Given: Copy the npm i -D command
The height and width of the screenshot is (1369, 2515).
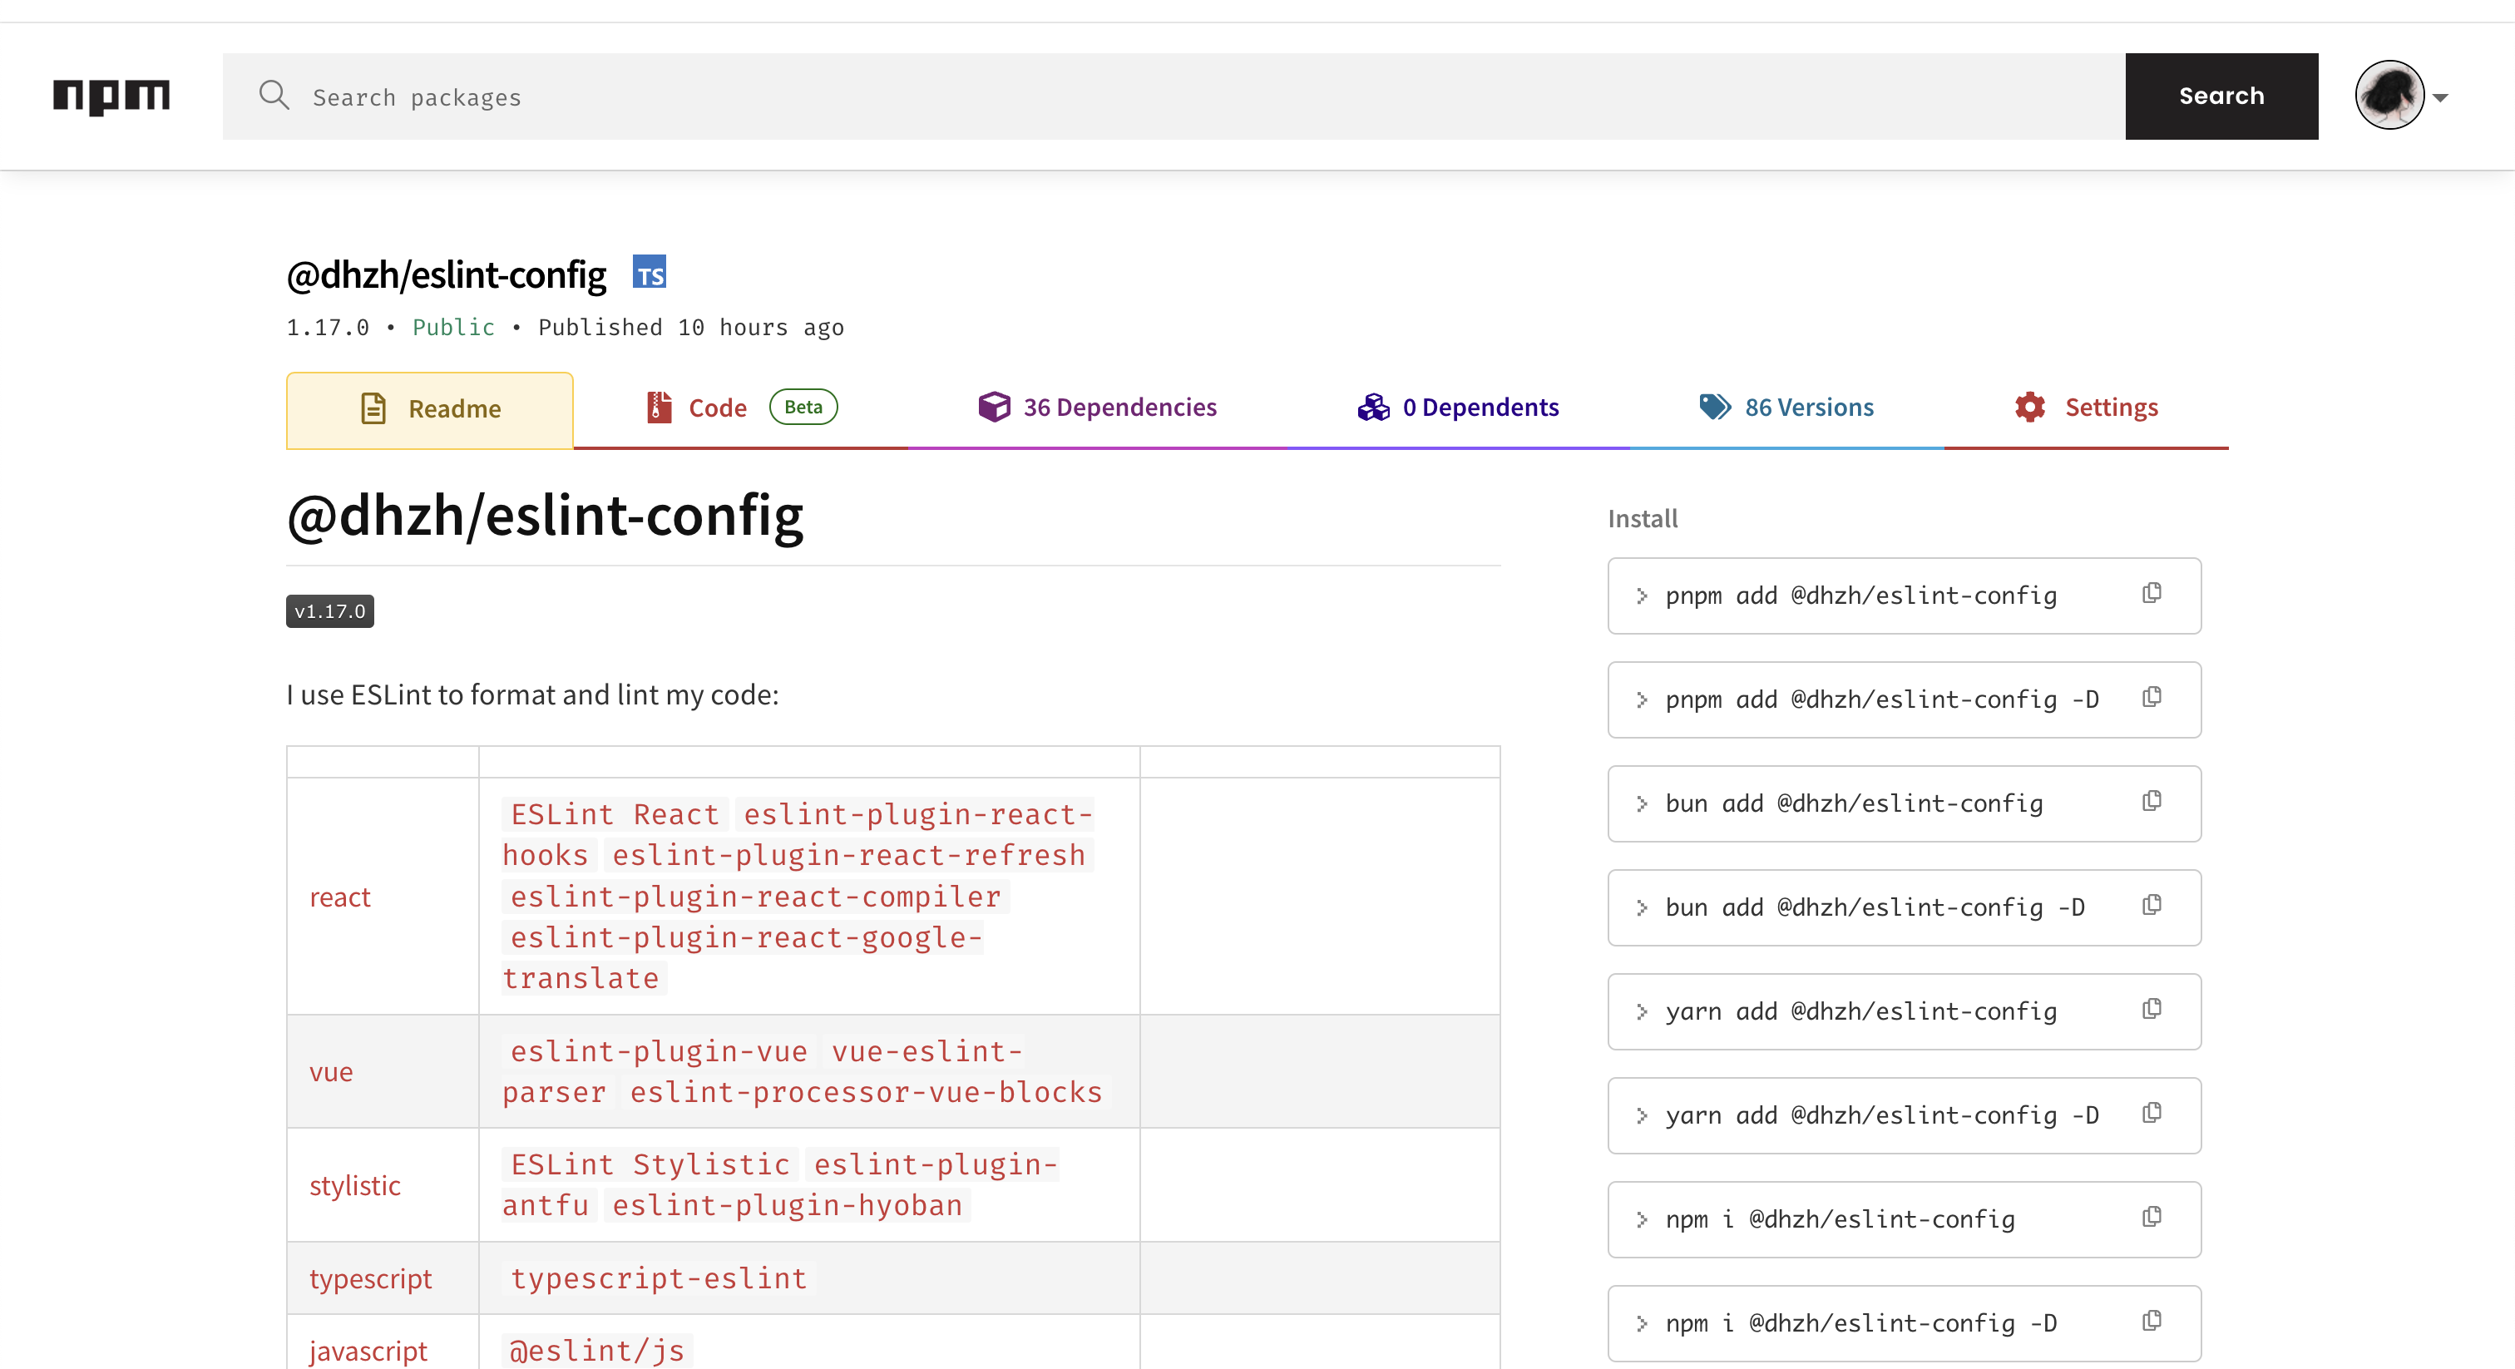Looking at the screenshot, I should [x=2151, y=1320].
